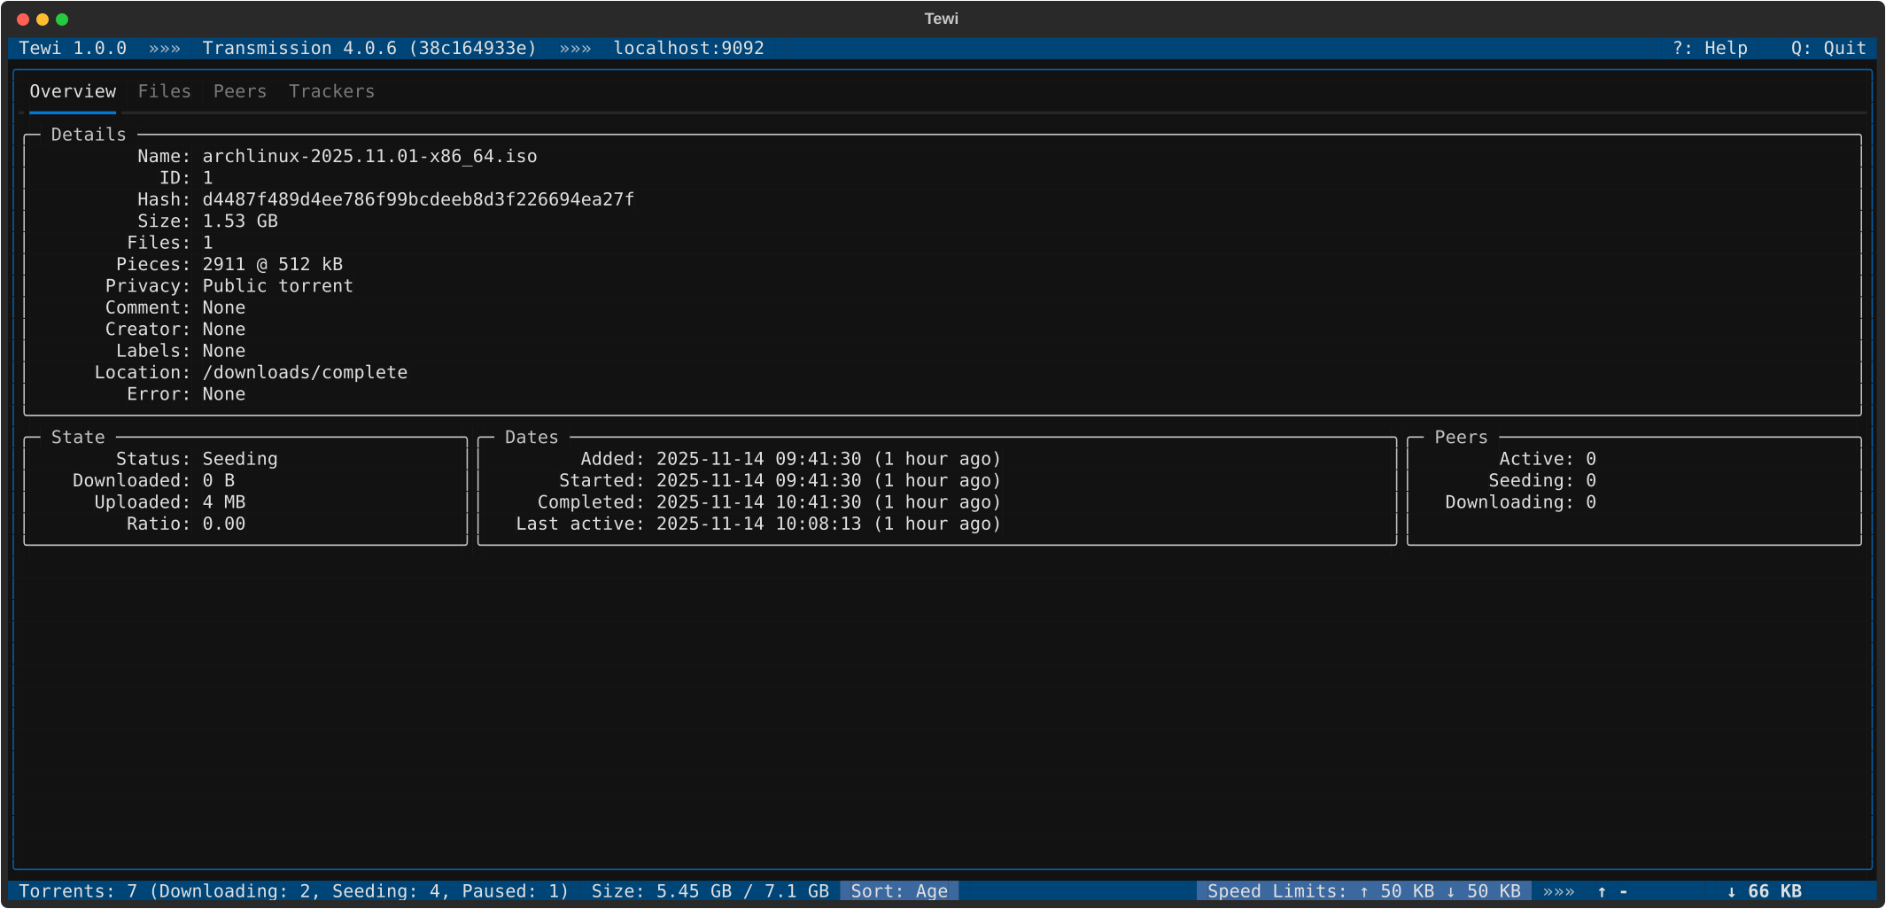This screenshot has height=909, width=1886.
Task: Switch to the Overview tab
Action: click(73, 91)
